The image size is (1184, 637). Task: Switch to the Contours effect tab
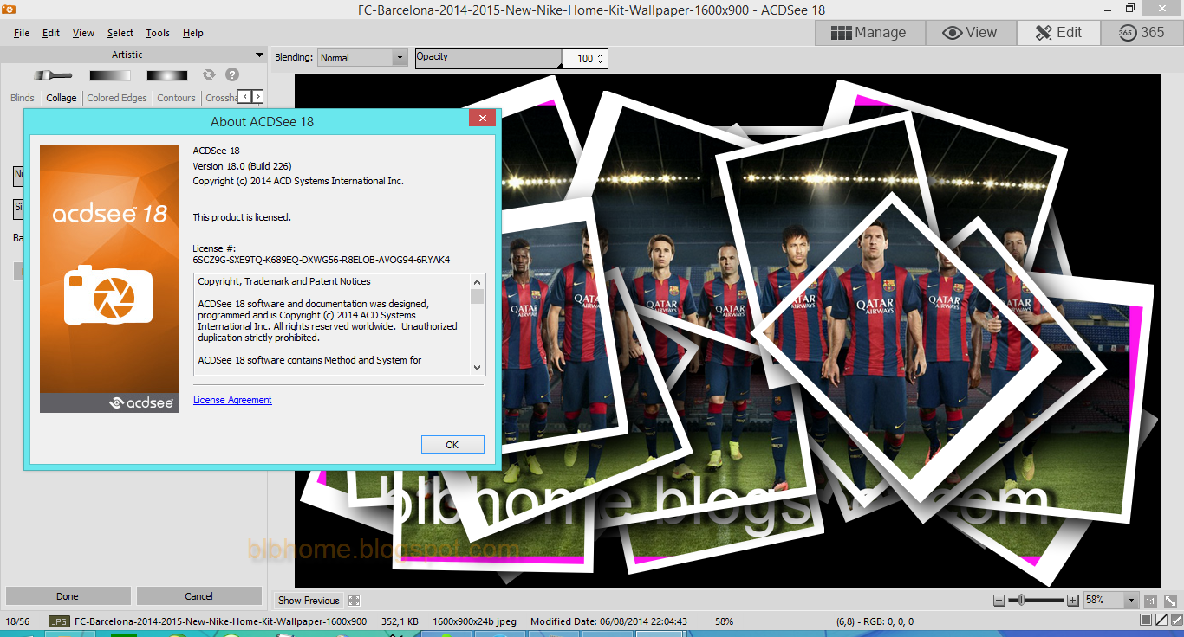click(x=177, y=98)
